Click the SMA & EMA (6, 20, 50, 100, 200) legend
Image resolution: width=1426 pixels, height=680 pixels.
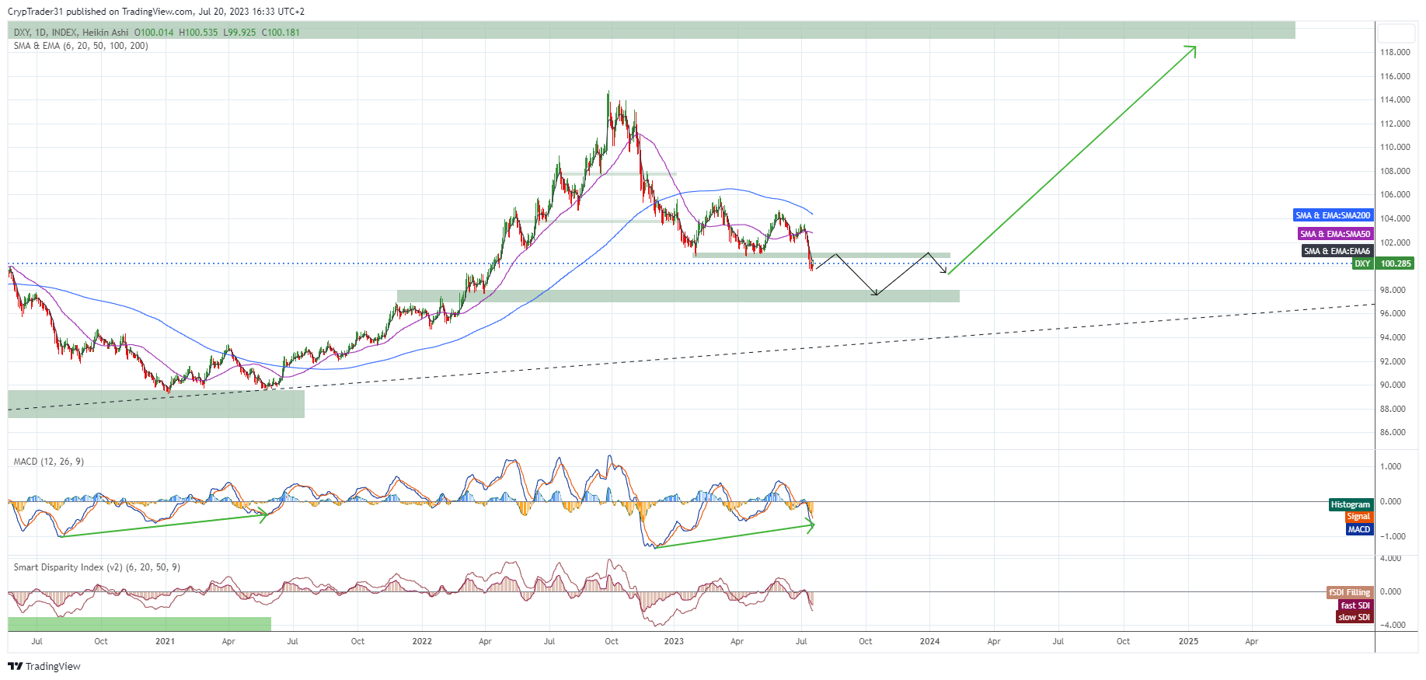[81, 46]
